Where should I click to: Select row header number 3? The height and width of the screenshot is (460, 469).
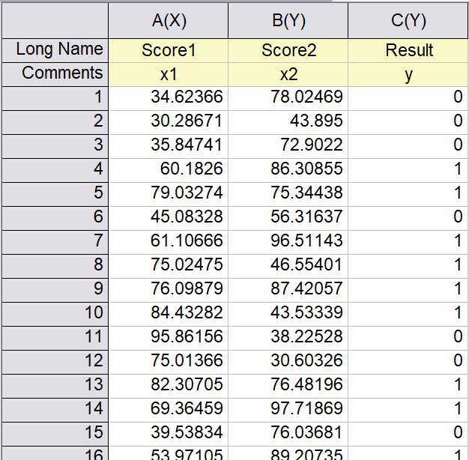[x=55, y=146]
